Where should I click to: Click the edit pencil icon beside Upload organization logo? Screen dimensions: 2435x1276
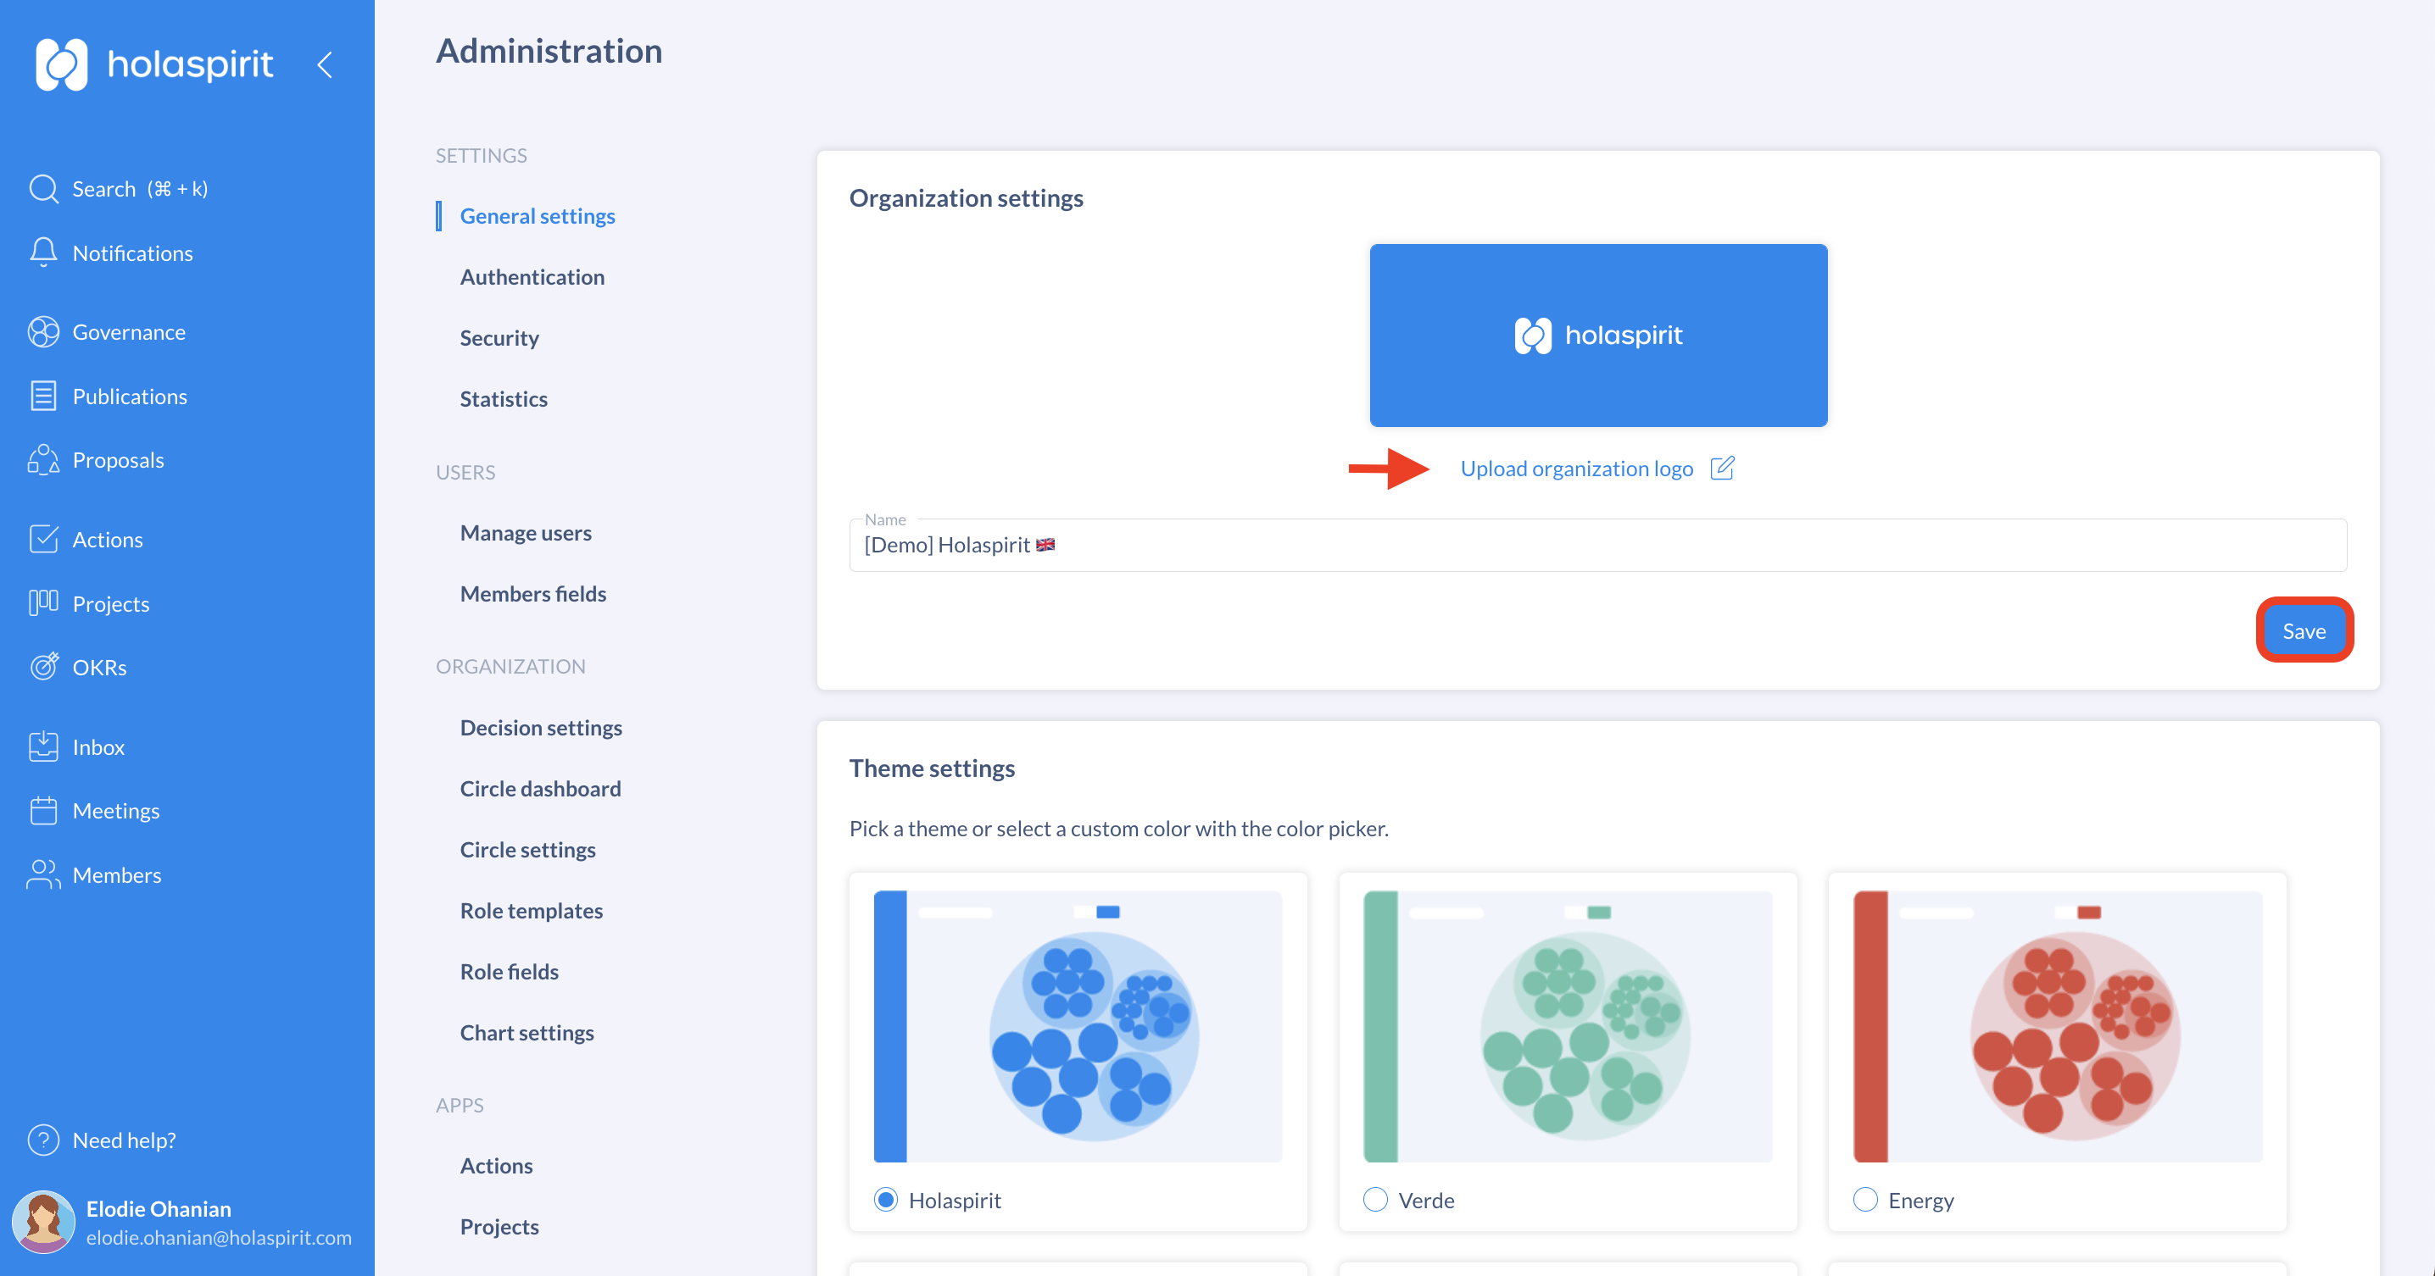(1722, 468)
